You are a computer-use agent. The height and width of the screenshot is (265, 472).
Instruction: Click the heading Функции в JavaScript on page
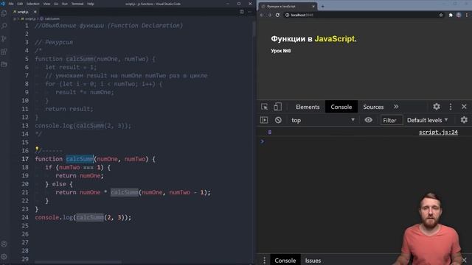[x=313, y=39]
